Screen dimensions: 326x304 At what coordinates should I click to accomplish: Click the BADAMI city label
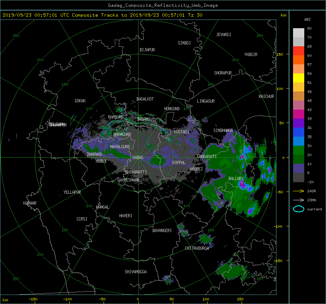[143, 119]
